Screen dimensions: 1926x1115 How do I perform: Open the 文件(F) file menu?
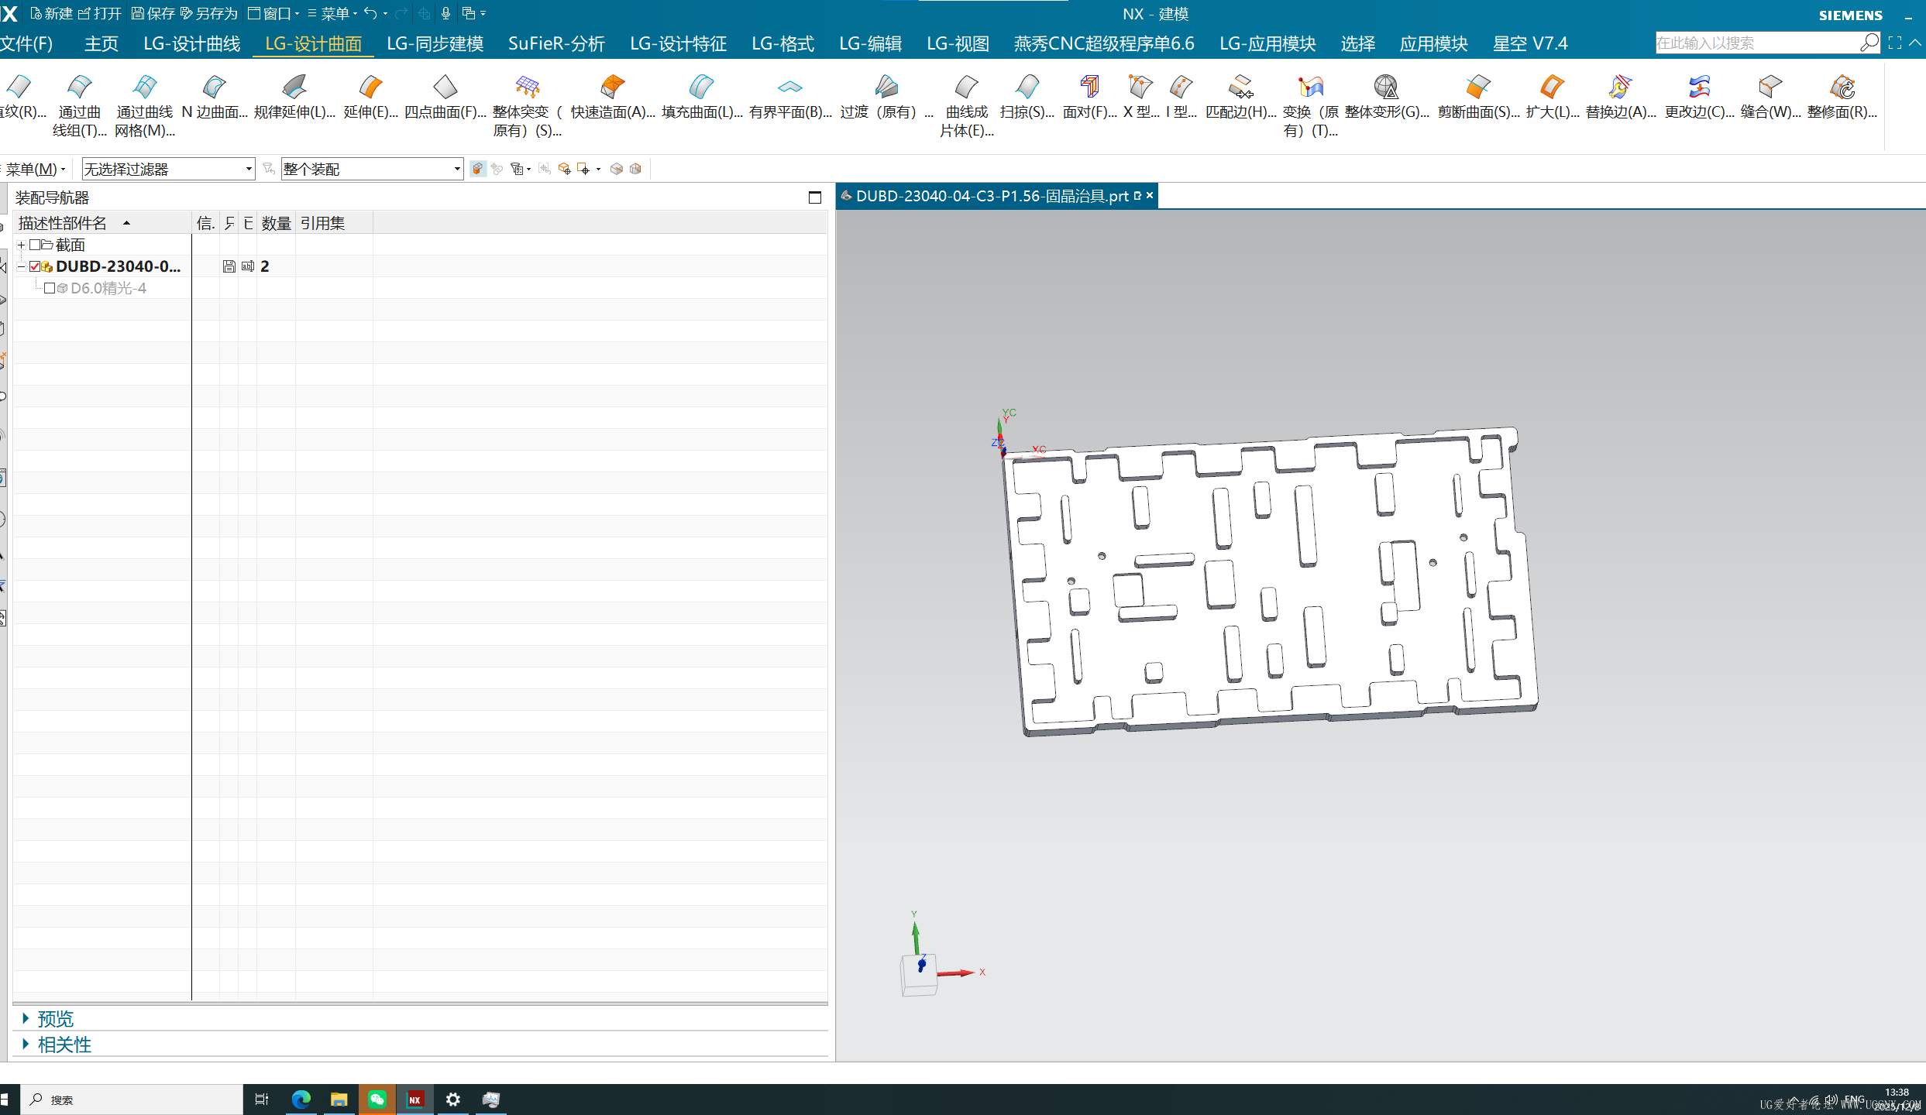[x=27, y=43]
